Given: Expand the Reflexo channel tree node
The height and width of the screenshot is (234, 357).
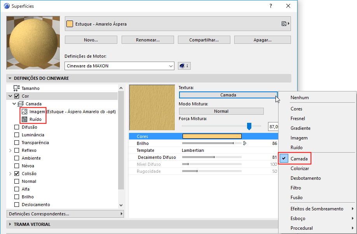Looking at the screenshot, I should (10, 150).
